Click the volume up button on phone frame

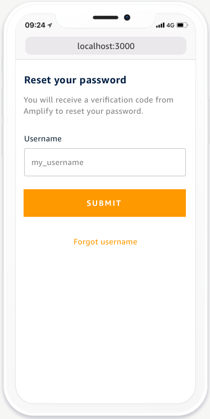point(3,103)
